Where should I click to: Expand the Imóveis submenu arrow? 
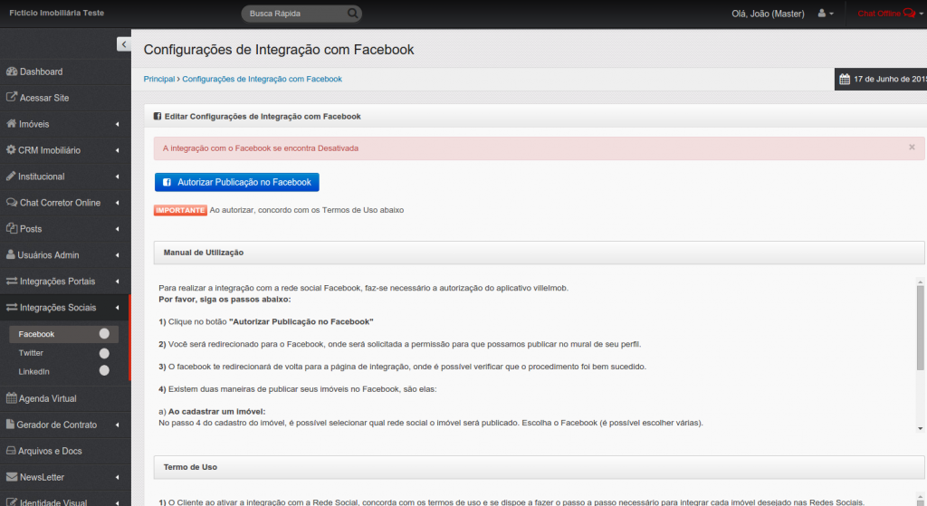(x=117, y=124)
